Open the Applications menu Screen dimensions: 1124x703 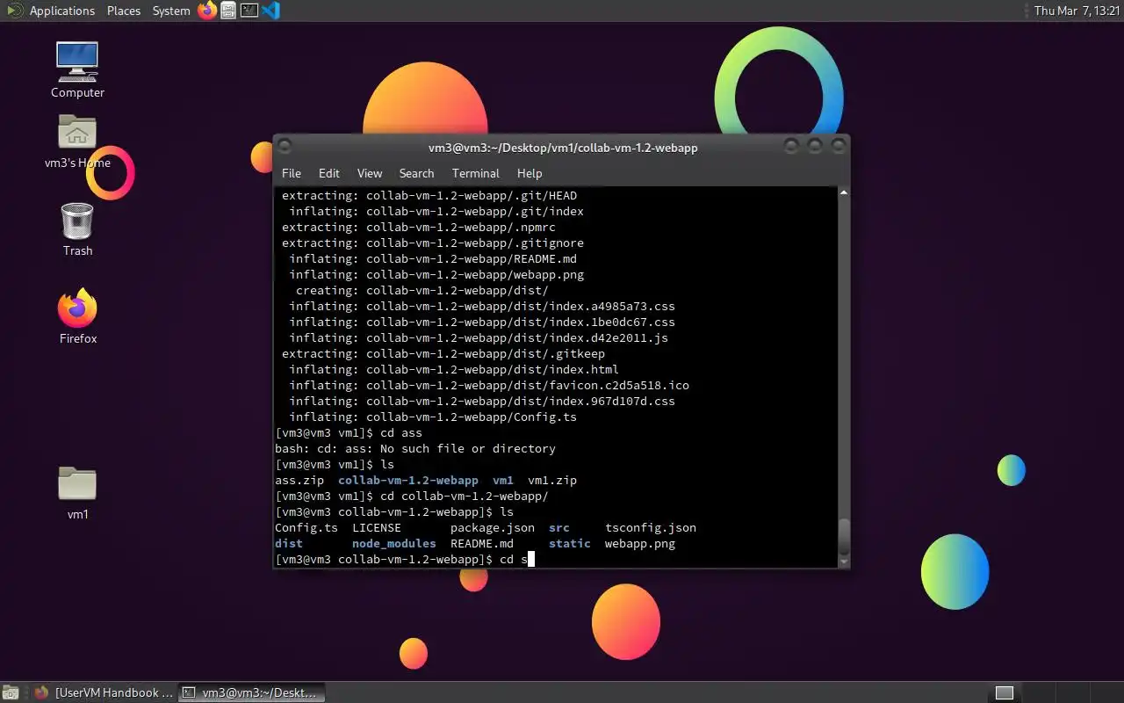point(61,11)
